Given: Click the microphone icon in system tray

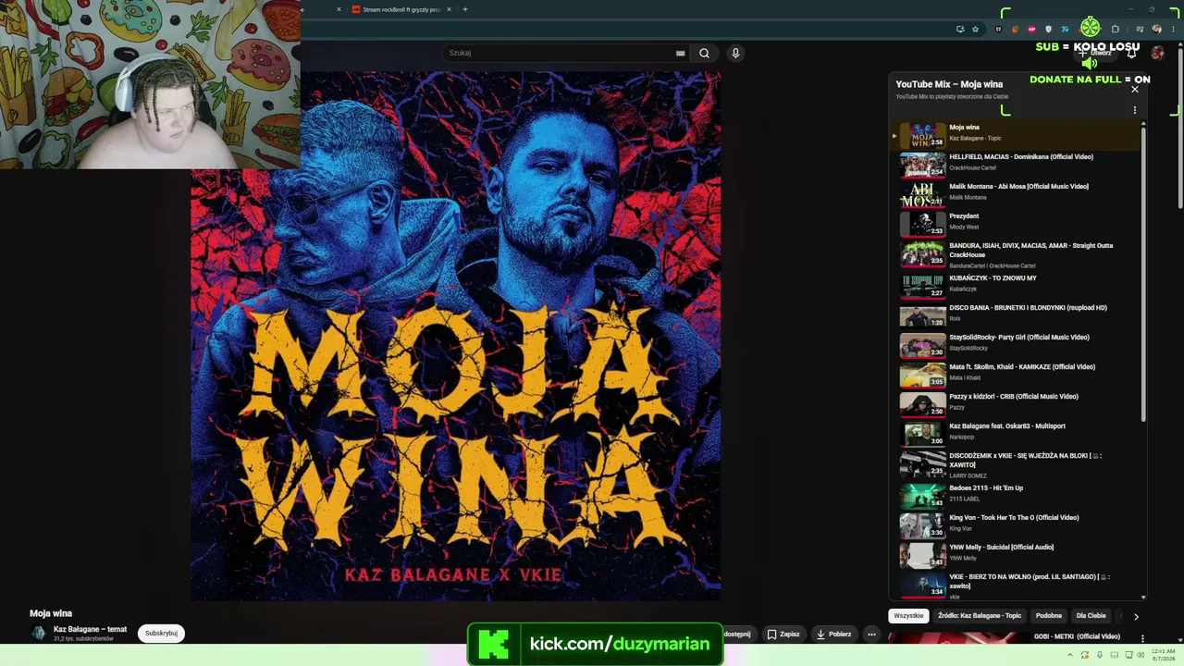Looking at the screenshot, I should coord(1099,655).
